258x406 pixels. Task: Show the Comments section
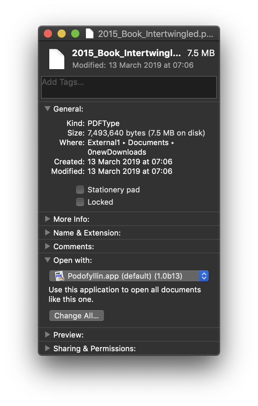[x=48, y=246]
